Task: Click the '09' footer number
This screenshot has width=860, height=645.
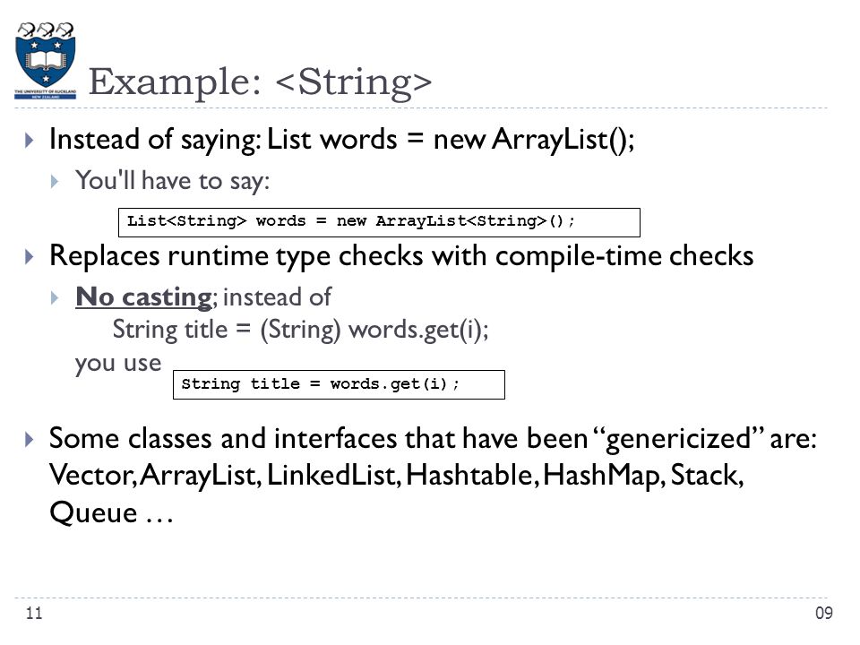Action: coord(824,613)
